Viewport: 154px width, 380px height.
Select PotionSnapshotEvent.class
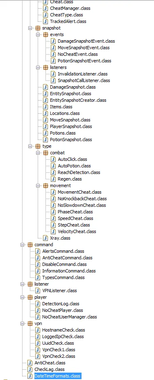pyautogui.click(x=84, y=61)
